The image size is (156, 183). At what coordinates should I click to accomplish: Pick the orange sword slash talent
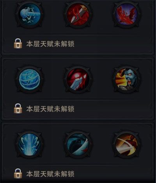coord(126,144)
